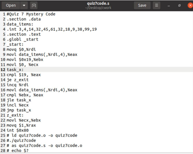Close the gedit window
This screenshot has width=193, height=154.
[190, 5]
